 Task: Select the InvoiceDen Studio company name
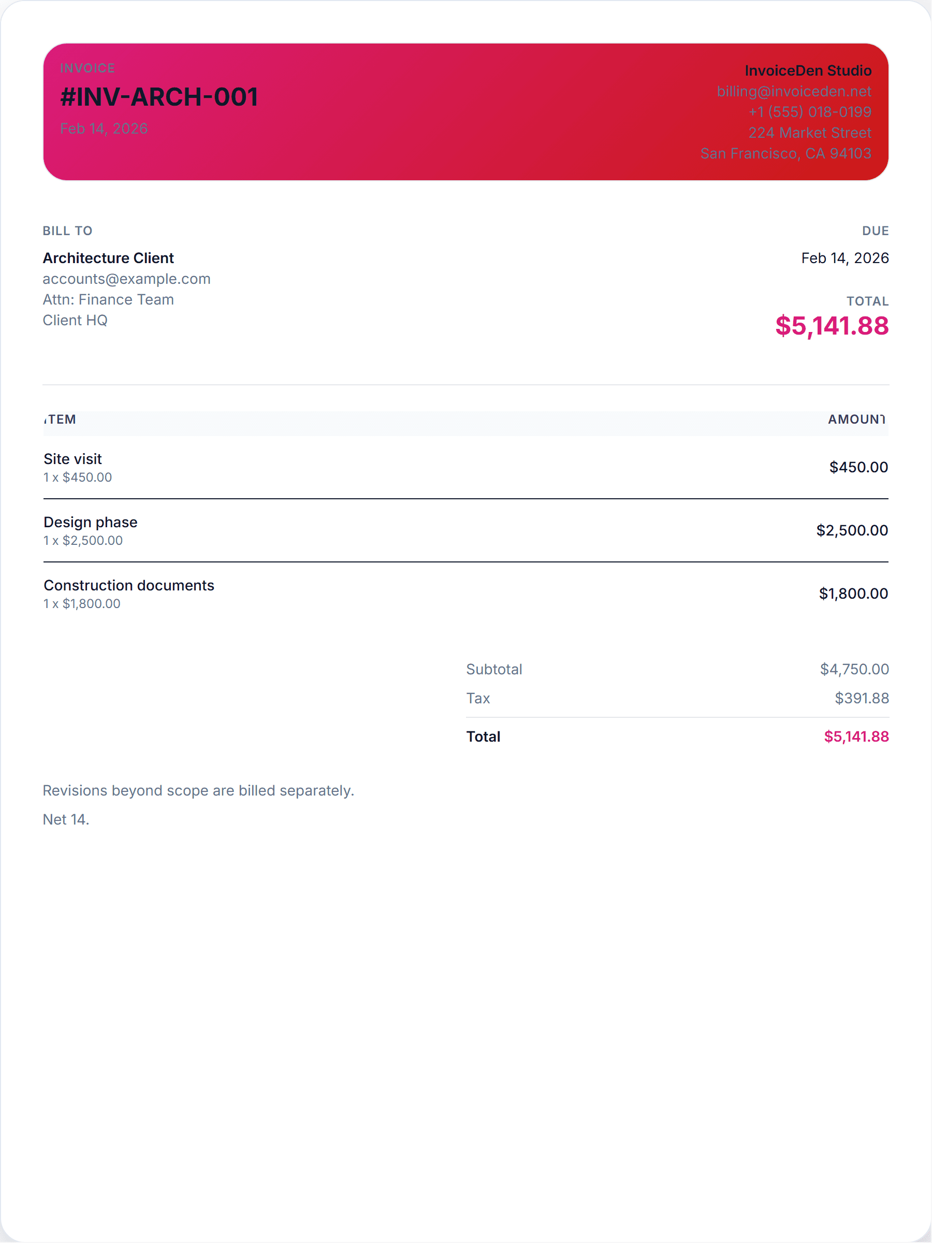(x=807, y=70)
